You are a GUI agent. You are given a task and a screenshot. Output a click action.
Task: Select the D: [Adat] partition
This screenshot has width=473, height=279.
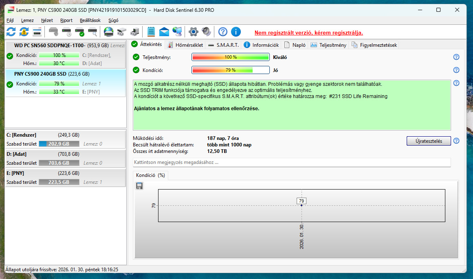tap(66, 159)
